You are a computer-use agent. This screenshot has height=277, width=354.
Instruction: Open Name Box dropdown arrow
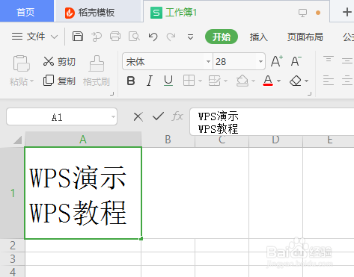coord(113,116)
